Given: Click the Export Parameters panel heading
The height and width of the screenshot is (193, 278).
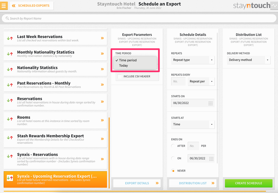Looking at the screenshot, I should tap(137, 35).
